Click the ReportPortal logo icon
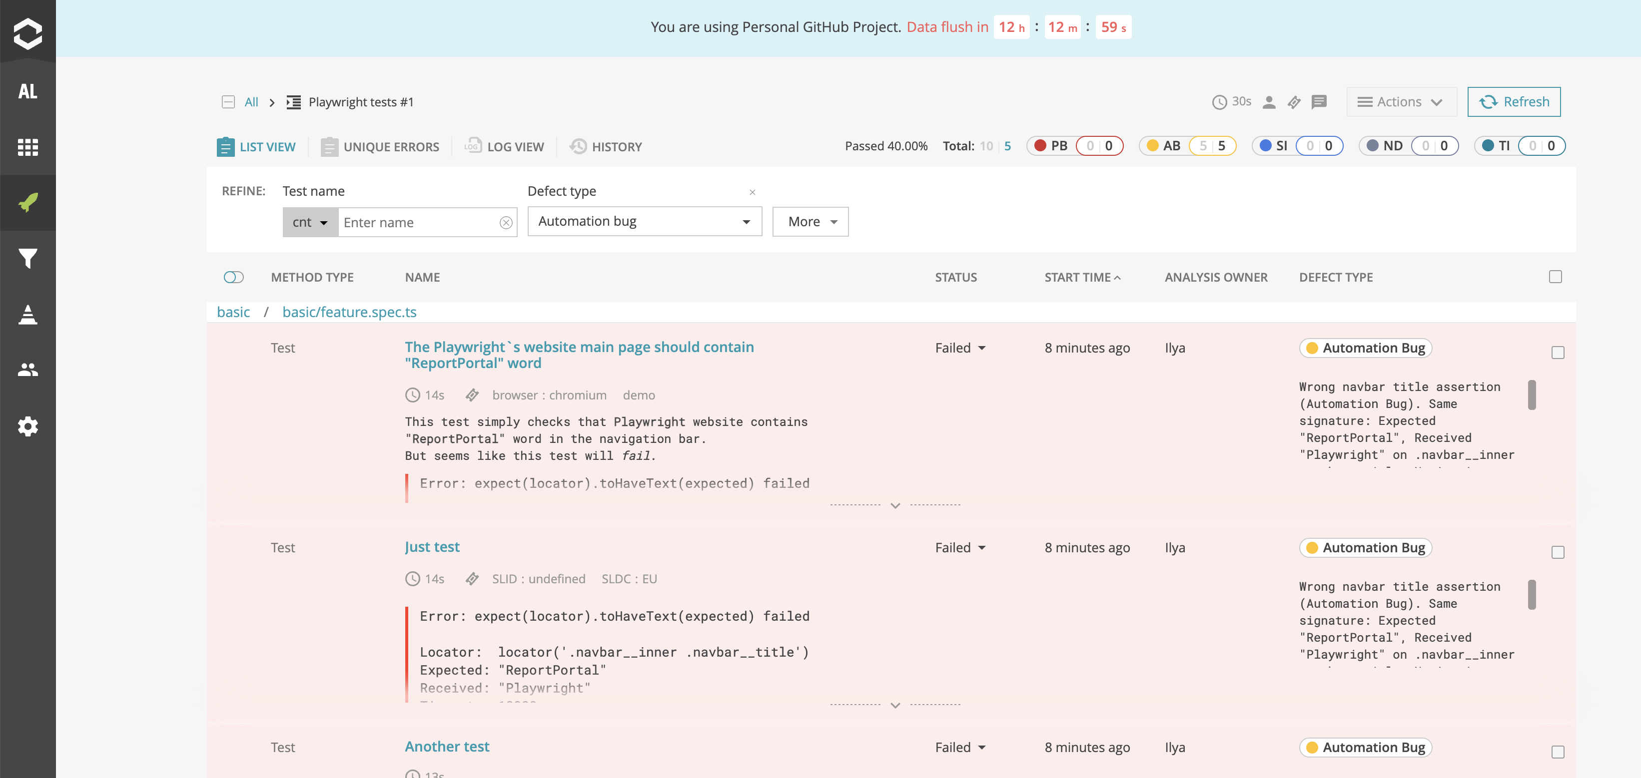This screenshot has width=1641, height=778. 27,33
